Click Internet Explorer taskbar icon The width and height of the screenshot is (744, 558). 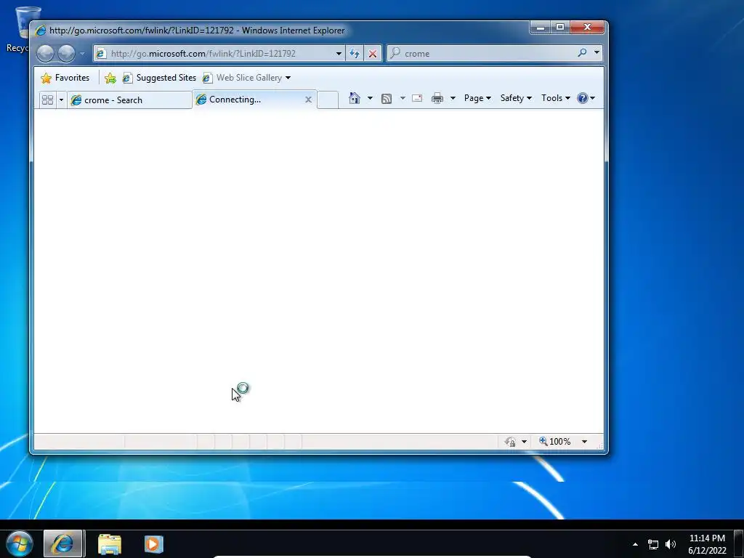63,543
